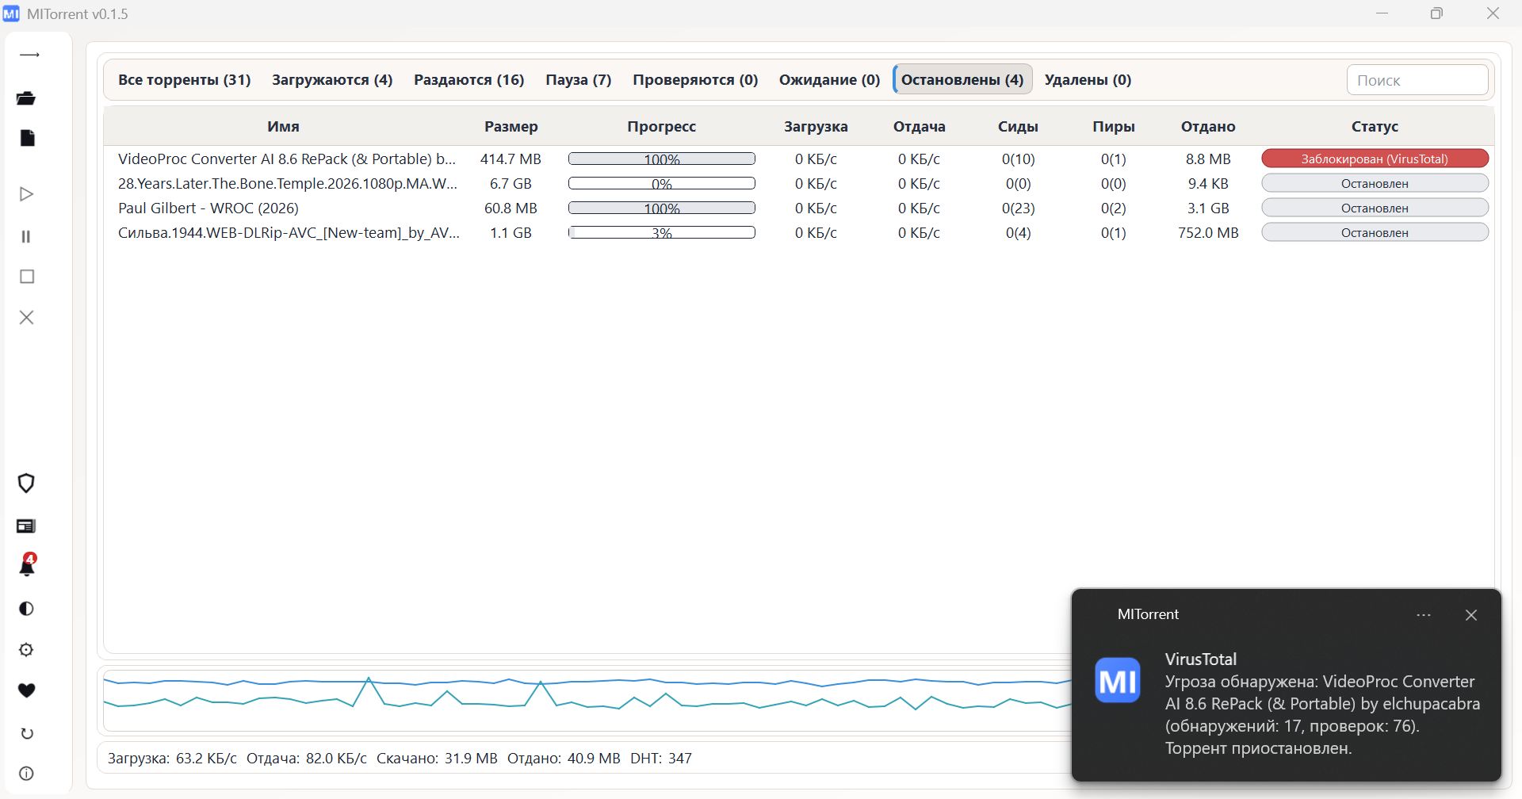Open torrent file via folder icon
The width and height of the screenshot is (1522, 799).
(x=26, y=98)
